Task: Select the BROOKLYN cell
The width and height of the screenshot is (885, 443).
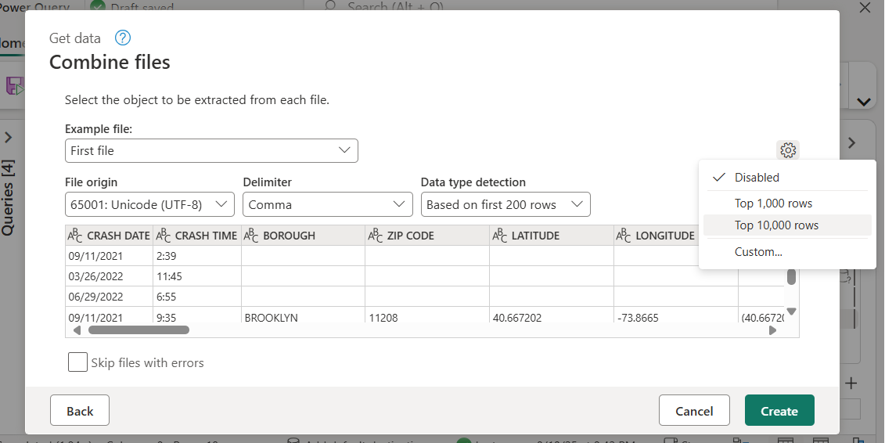Action: point(304,315)
